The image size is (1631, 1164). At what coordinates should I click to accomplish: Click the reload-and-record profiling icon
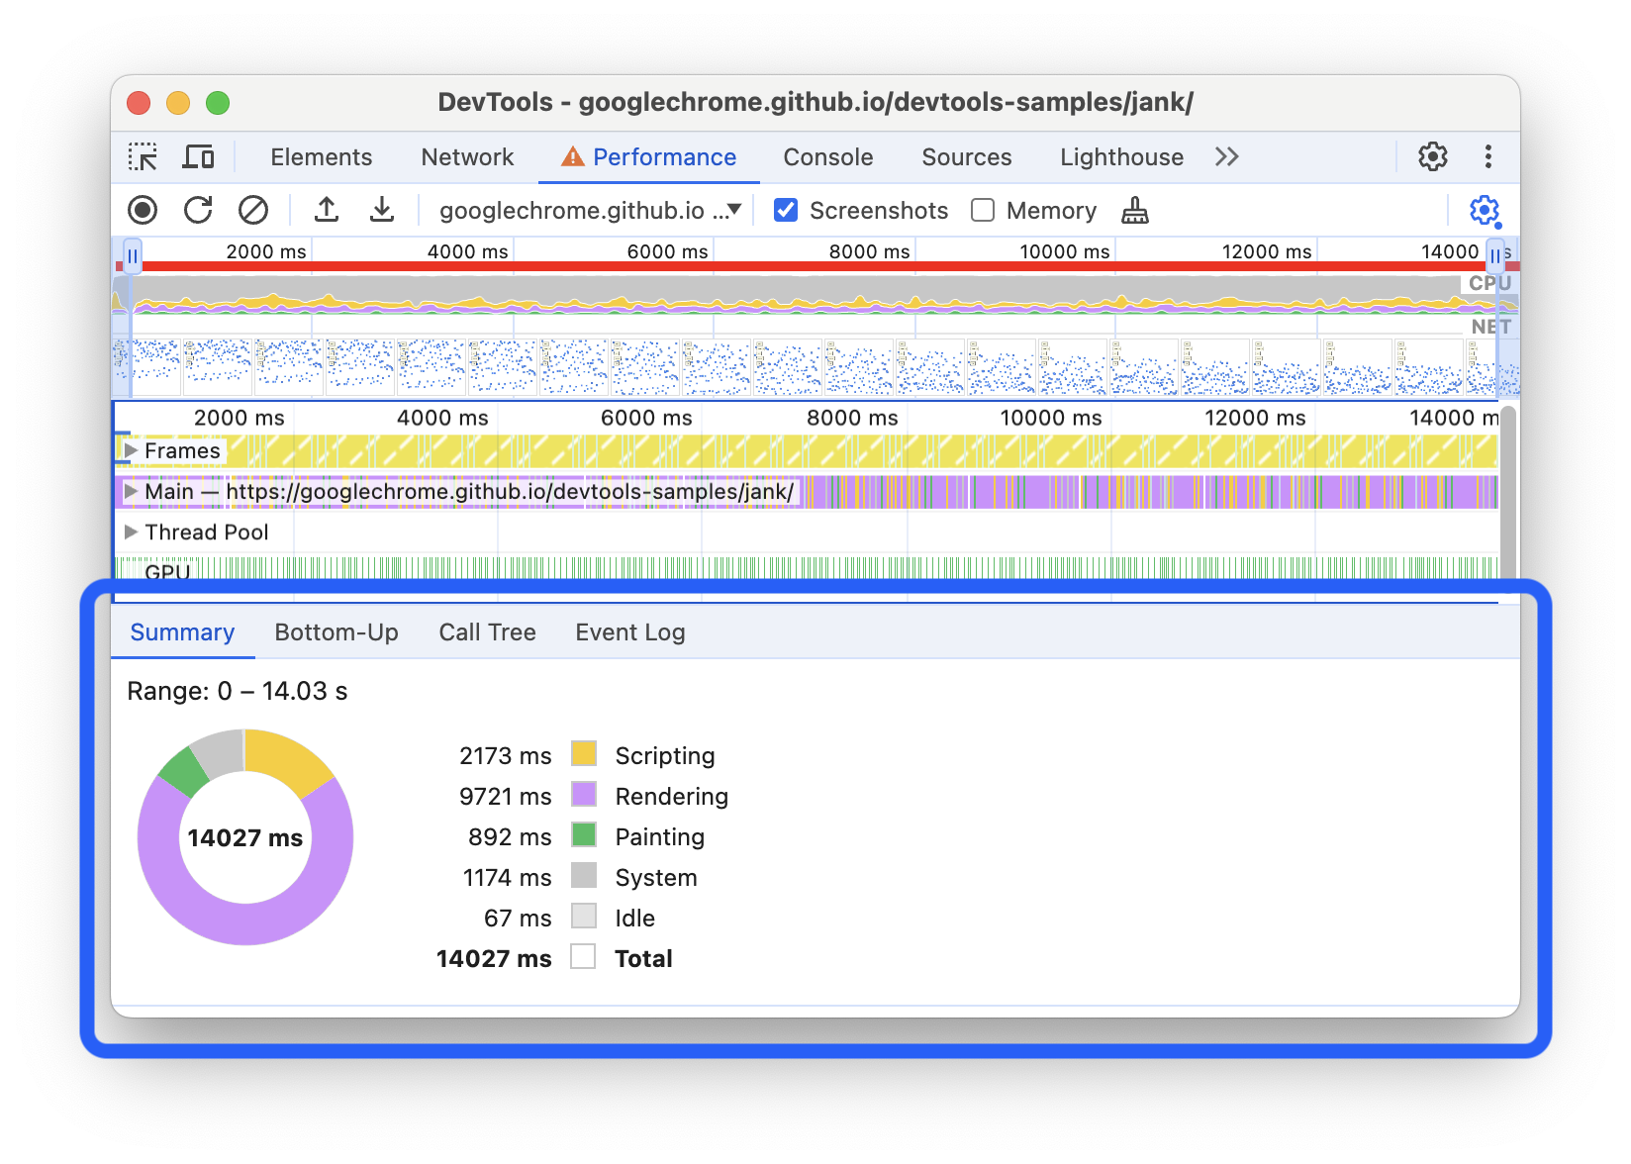(197, 210)
